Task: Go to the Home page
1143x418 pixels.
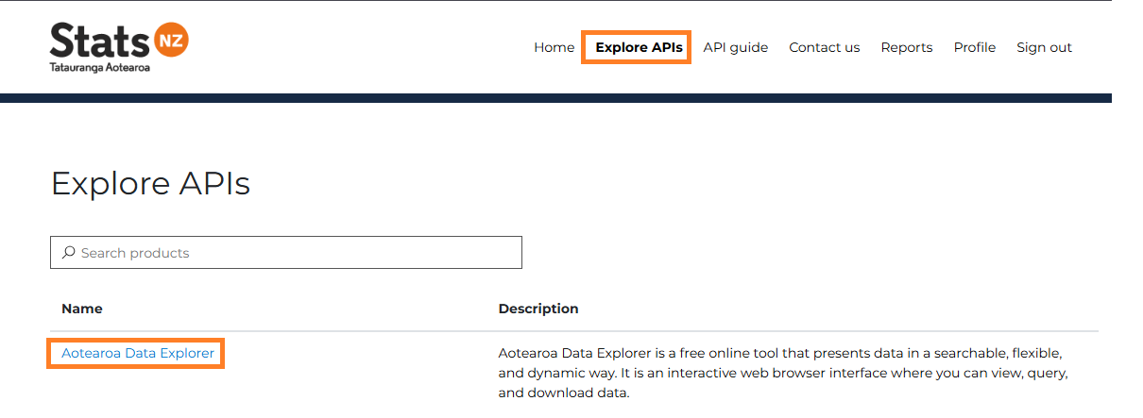Action: 554,47
